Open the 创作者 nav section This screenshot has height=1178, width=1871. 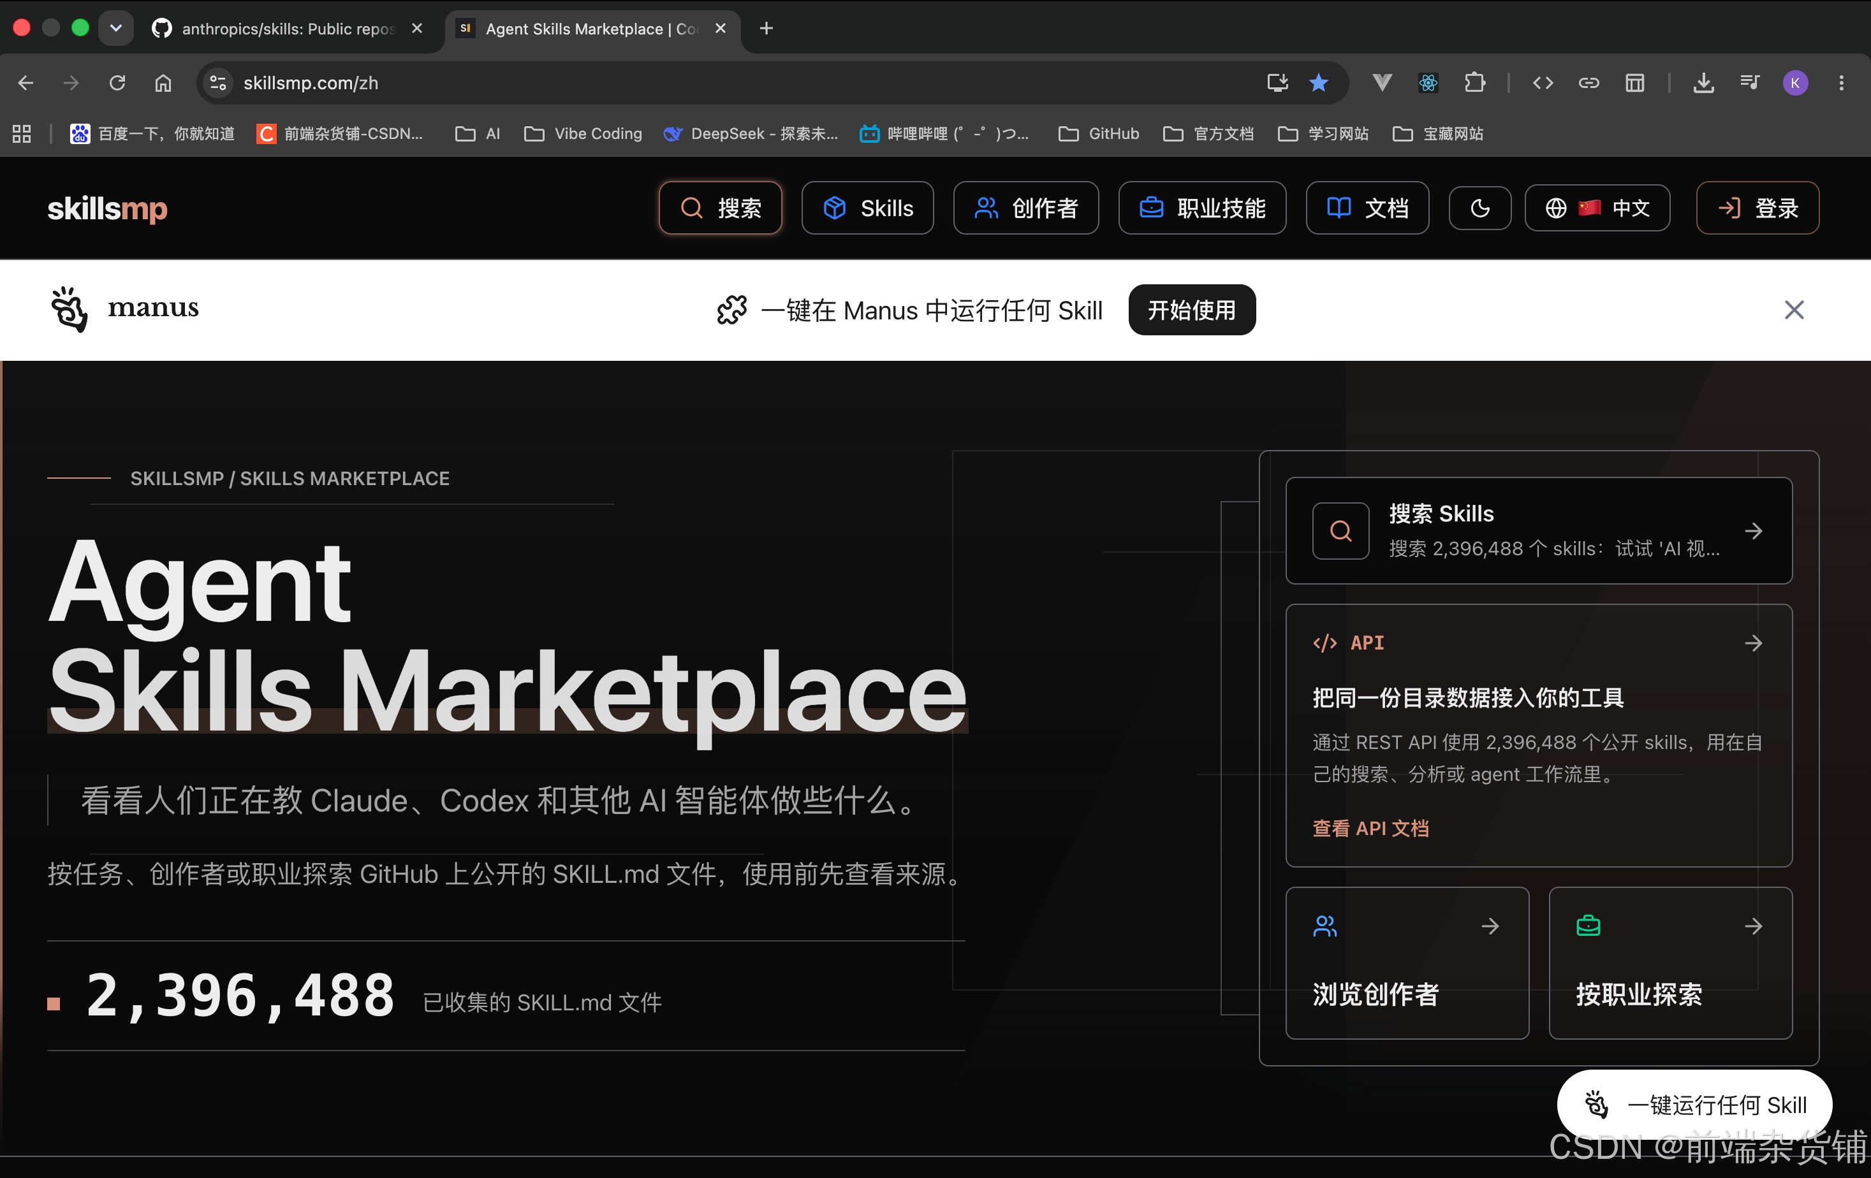[1025, 207]
